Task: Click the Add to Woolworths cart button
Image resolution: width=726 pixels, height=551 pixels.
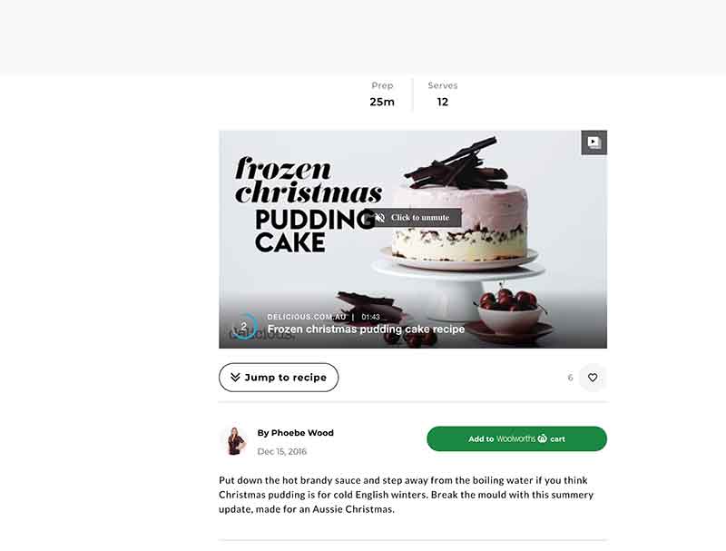Action: pyautogui.click(x=515, y=438)
